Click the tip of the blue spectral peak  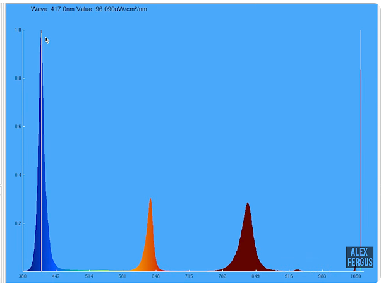tap(41, 33)
